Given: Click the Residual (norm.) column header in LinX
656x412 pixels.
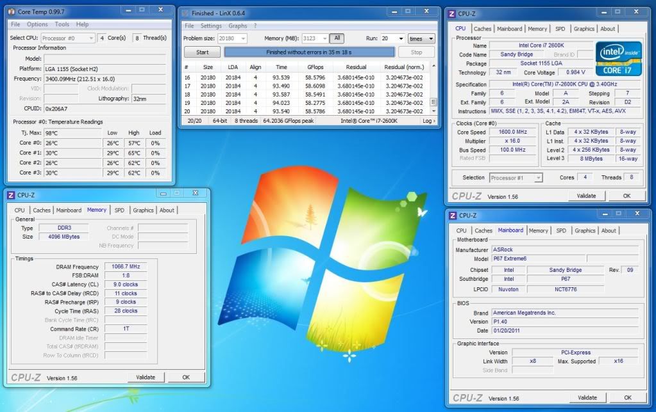Looking at the screenshot, I should click(404, 67).
